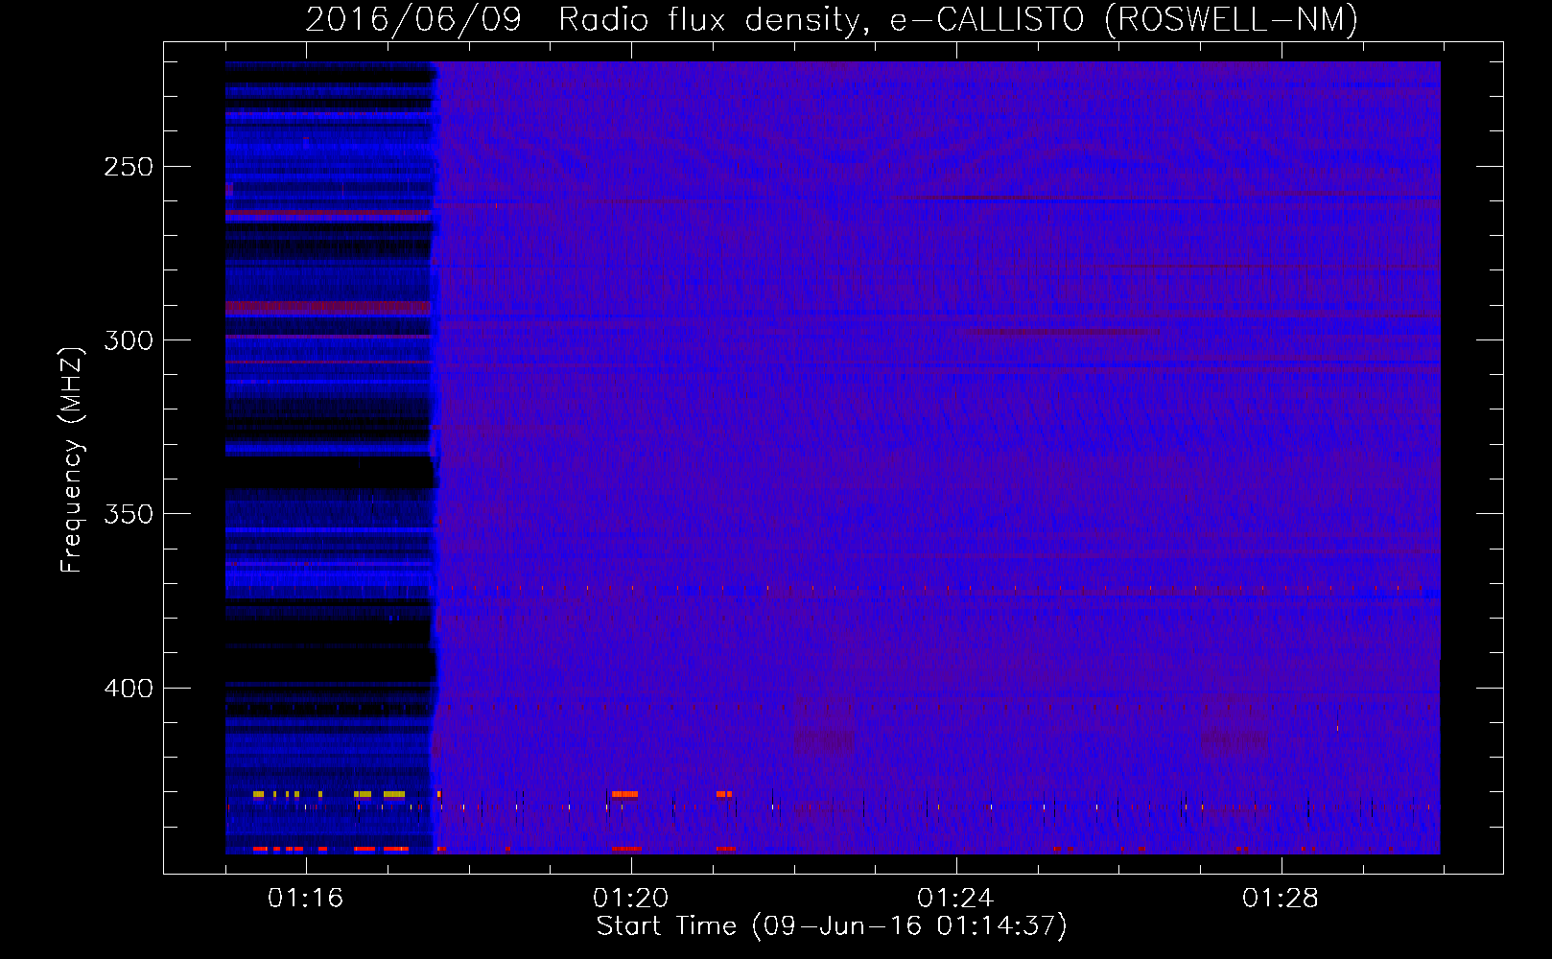
Task: Click the Frequency (MHZ) axis label
Action: point(72,459)
